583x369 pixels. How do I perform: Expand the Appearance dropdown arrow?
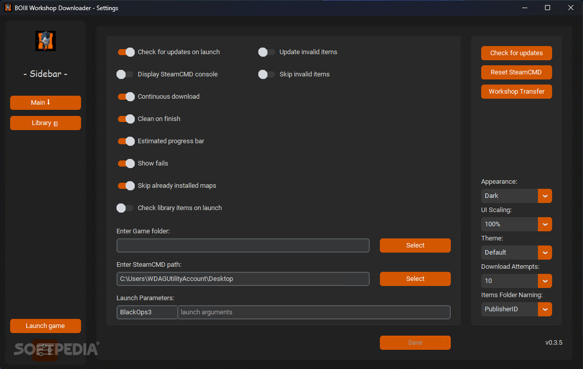pyautogui.click(x=545, y=196)
